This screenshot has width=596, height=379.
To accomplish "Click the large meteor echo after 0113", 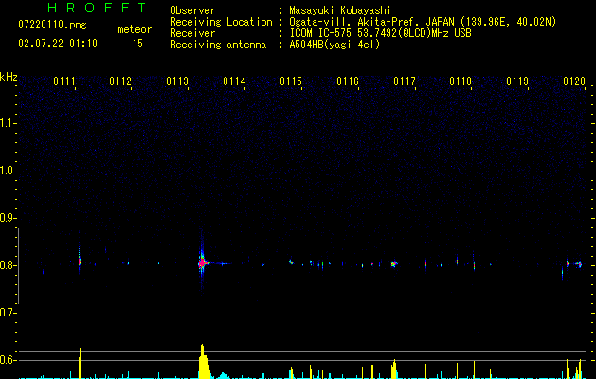I will click(203, 262).
